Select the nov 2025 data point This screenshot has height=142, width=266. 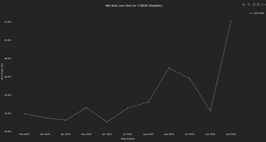pos(210,111)
